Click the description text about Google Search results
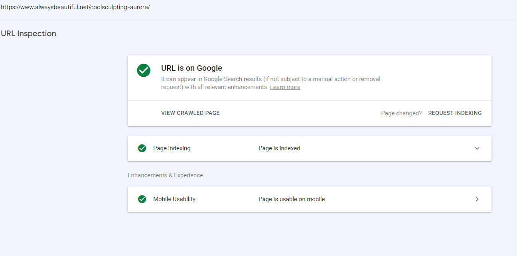 coord(271,83)
